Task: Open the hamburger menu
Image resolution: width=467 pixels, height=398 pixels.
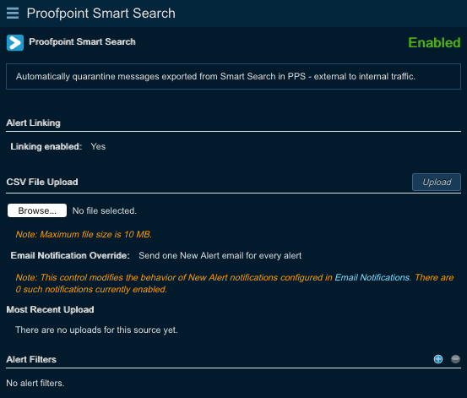Action: coord(13,14)
